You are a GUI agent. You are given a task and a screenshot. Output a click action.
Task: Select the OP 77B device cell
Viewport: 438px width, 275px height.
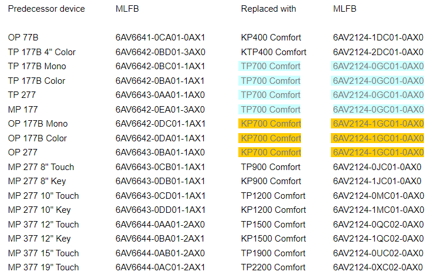pyautogui.click(x=23, y=38)
